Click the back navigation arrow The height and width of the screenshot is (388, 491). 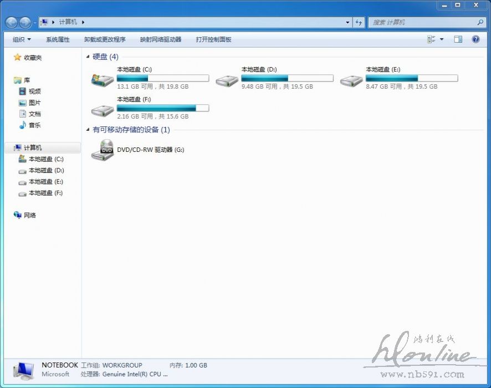(12, 22)
